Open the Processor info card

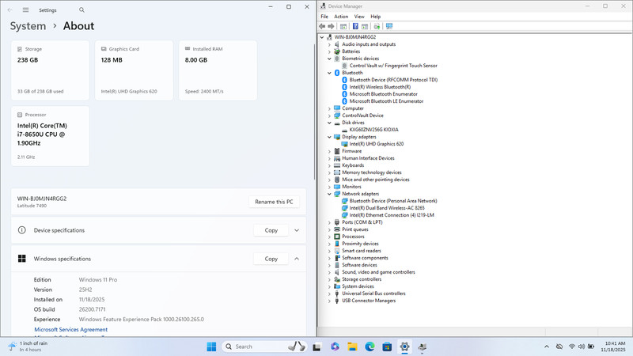coord(50,136)
